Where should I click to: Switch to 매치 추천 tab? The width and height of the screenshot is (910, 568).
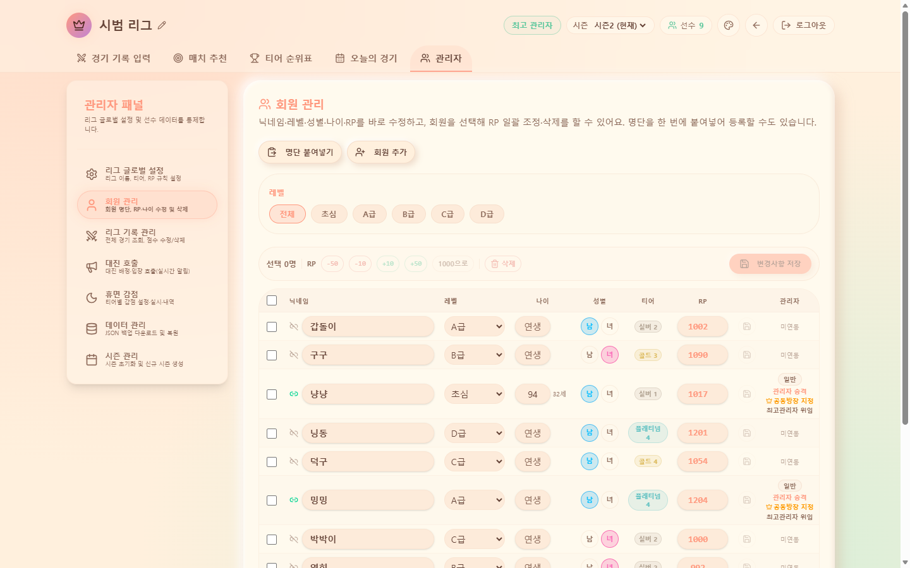tap(200, 58)
